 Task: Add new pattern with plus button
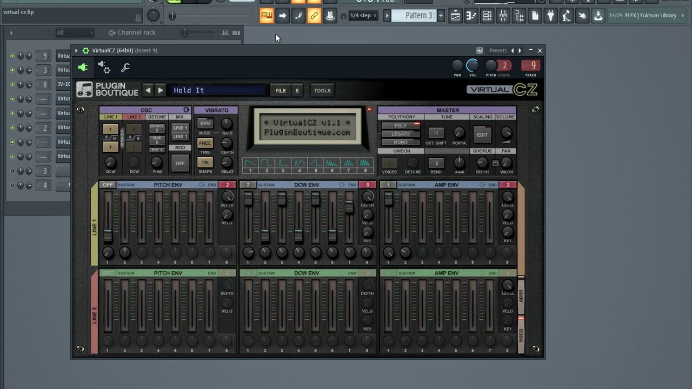441,16
